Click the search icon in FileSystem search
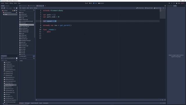 [17, 60]
